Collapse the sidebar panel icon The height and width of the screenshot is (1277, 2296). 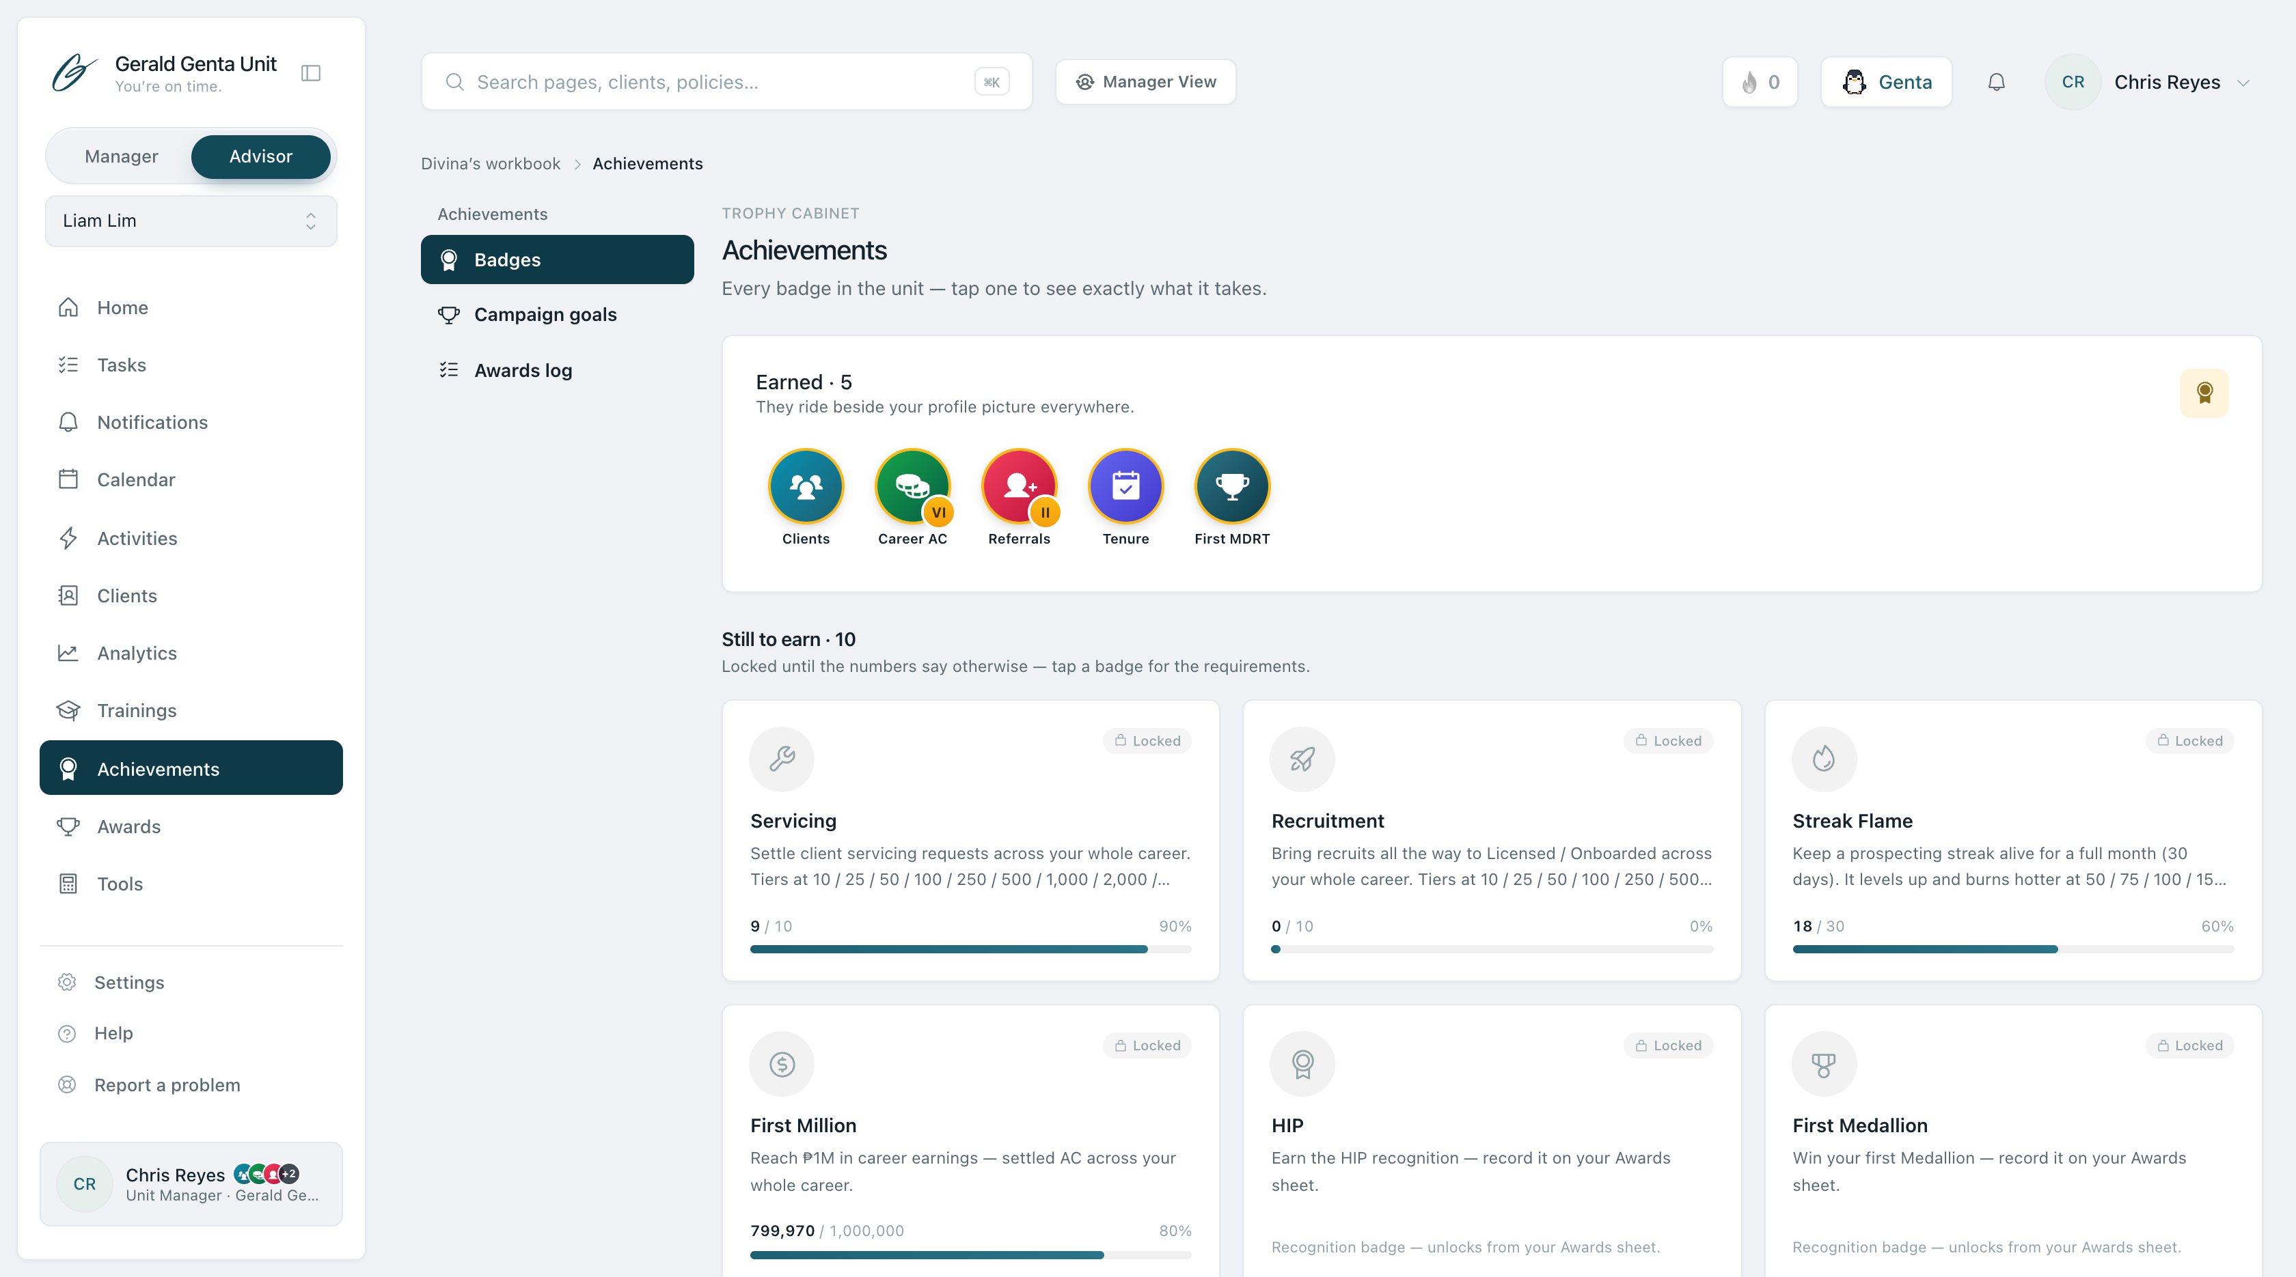311,73
